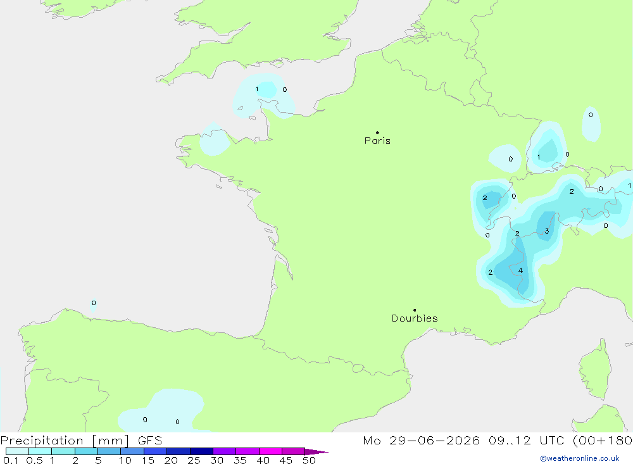Click the "0.5" legend scale label

click(x=34, y=460)
